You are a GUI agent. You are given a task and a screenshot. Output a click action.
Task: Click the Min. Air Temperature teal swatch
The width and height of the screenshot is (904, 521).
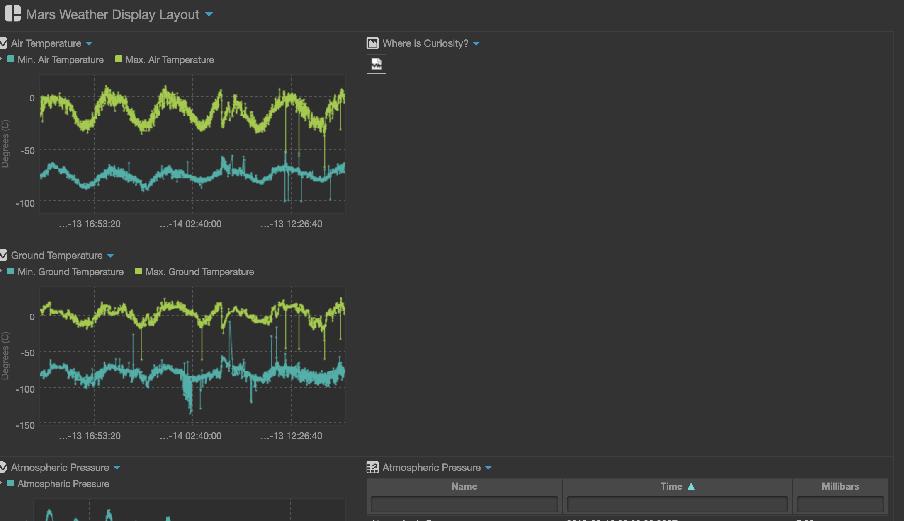11,59
